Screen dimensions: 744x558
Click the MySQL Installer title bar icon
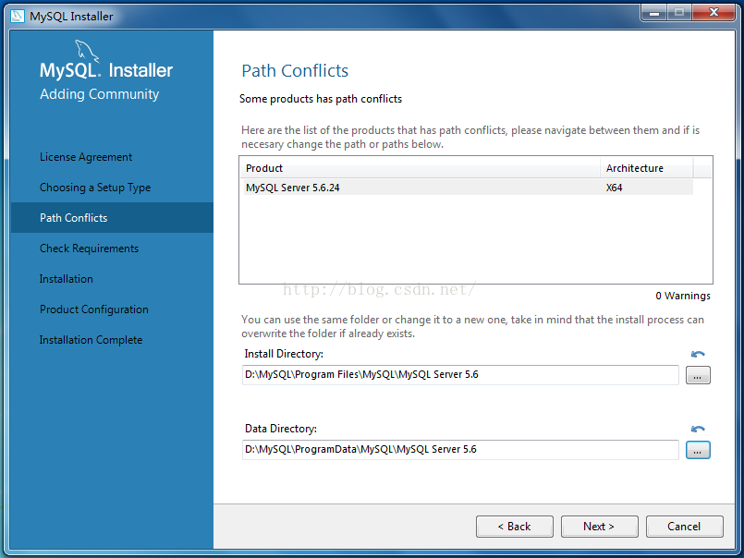[17, 16]
